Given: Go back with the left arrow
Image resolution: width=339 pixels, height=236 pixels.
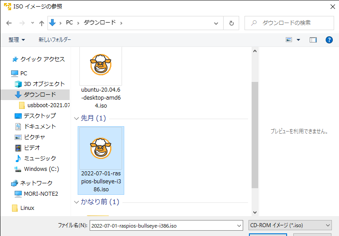Looking at the screenshot, I should [x=9, y=23].
